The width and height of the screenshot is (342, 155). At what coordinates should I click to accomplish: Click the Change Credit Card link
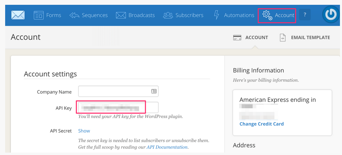[x=261, y=124]
